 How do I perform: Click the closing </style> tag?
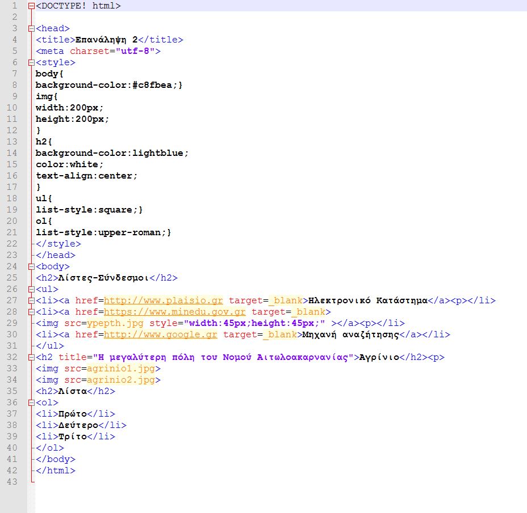(58, 244)
